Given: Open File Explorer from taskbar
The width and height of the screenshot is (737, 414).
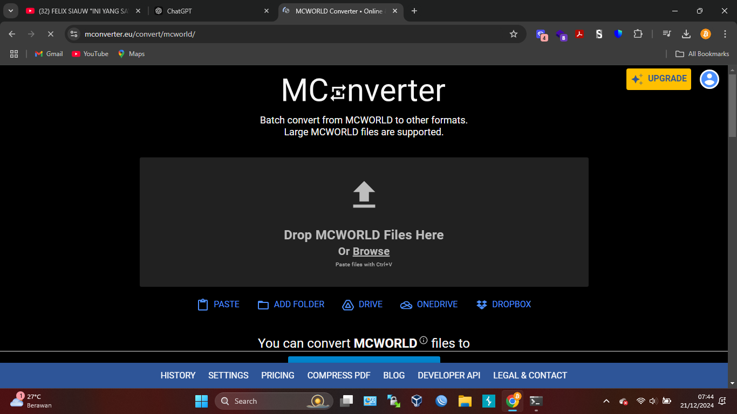Looking at the screenshot, I should [465, 401].
